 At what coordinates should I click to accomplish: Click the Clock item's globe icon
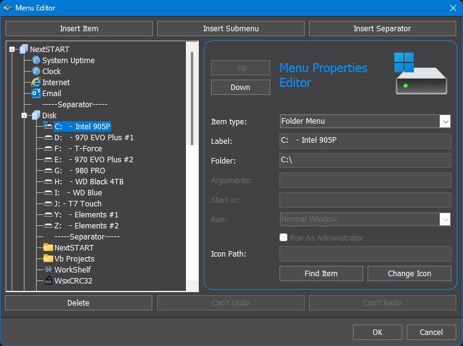tap(36, 71)
